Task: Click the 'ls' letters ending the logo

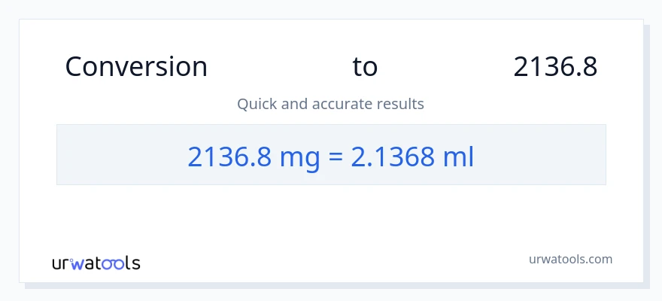Action: coord(133,263)
